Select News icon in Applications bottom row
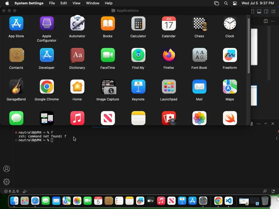This screenshot has width=279, height=209. tap(108, 118)
